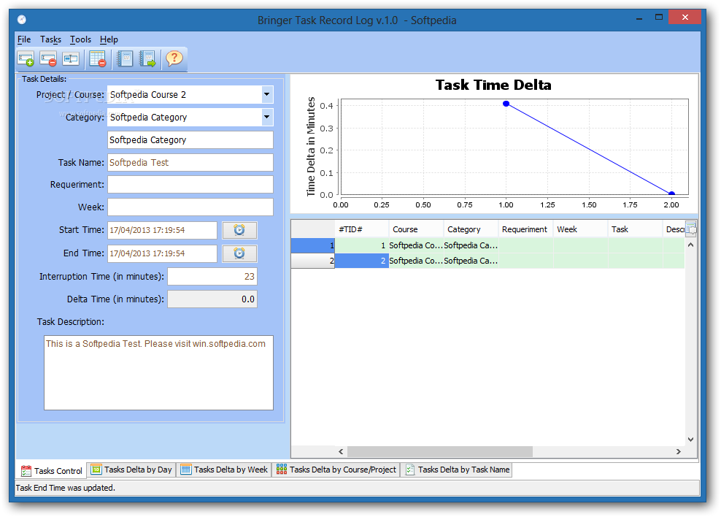This screenshot has height=517, width=721.
Task: Switch to Tasks Control tab
Action: pyautogui.click(x=52, y=470)
